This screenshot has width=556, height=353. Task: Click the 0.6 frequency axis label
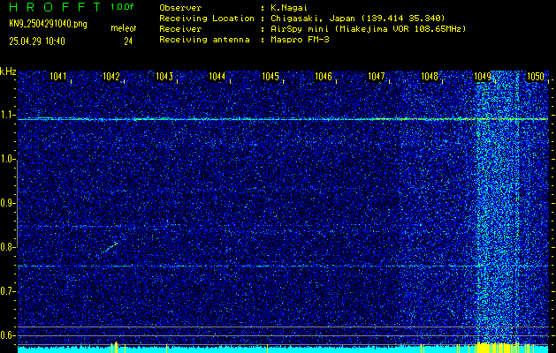click(7, 335)
